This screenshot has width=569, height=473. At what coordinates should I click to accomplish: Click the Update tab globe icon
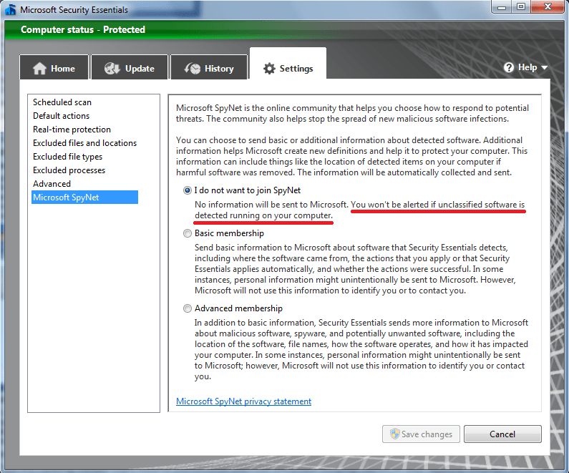[112, 68]
